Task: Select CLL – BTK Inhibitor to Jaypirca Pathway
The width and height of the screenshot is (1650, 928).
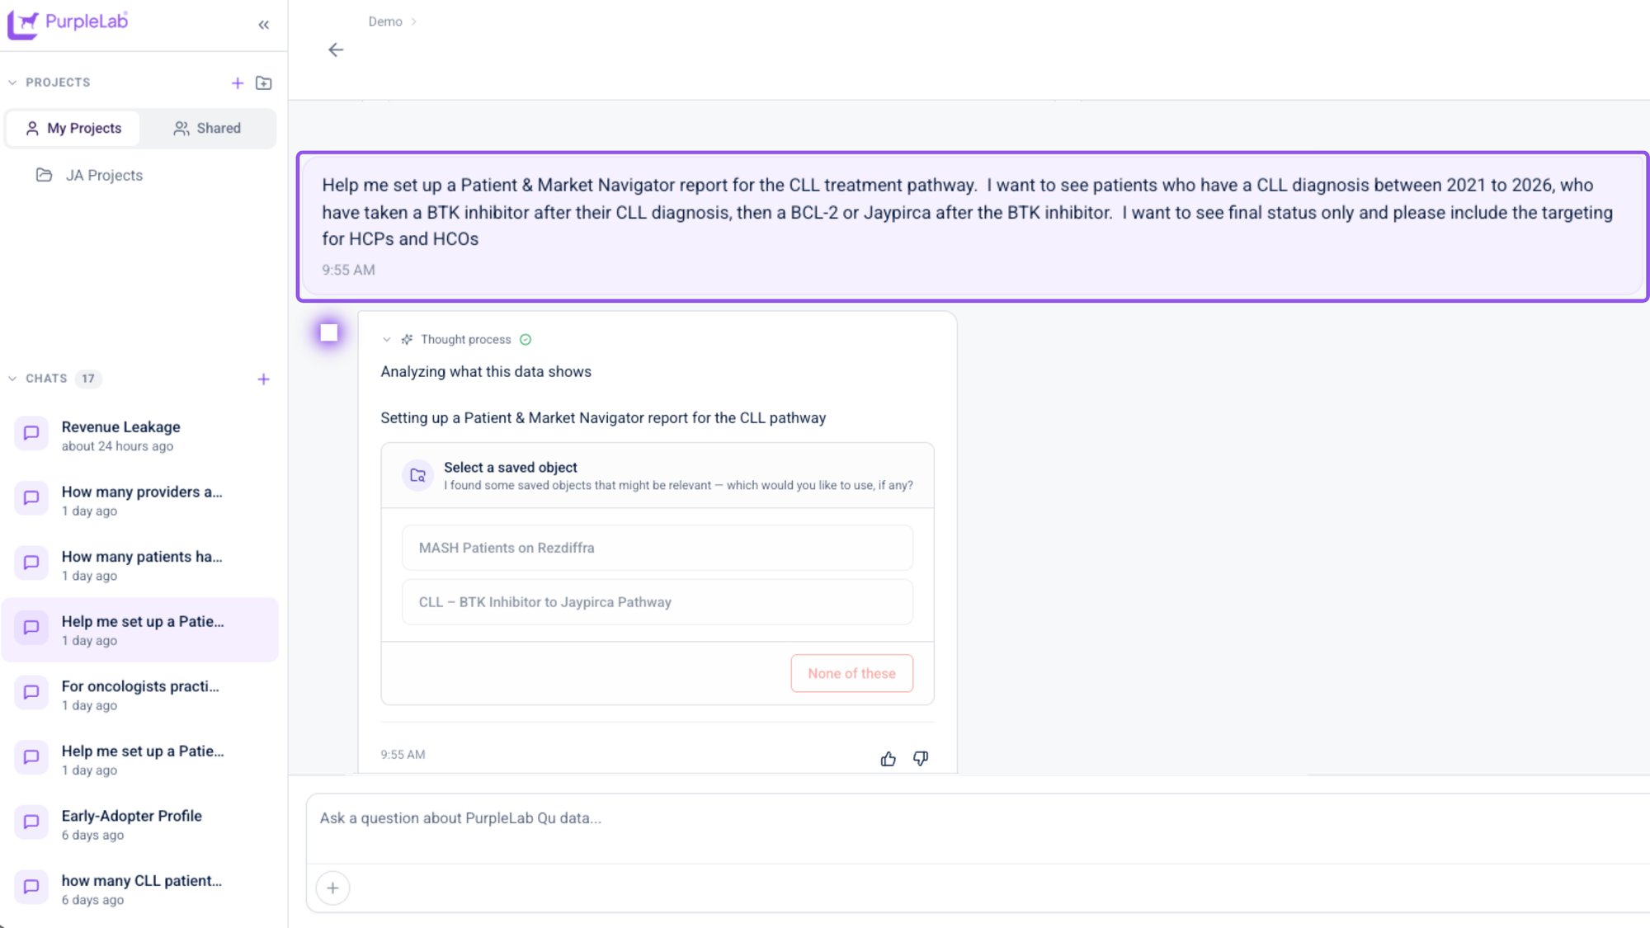Action: pyautogui.click(x=658, y=602)
